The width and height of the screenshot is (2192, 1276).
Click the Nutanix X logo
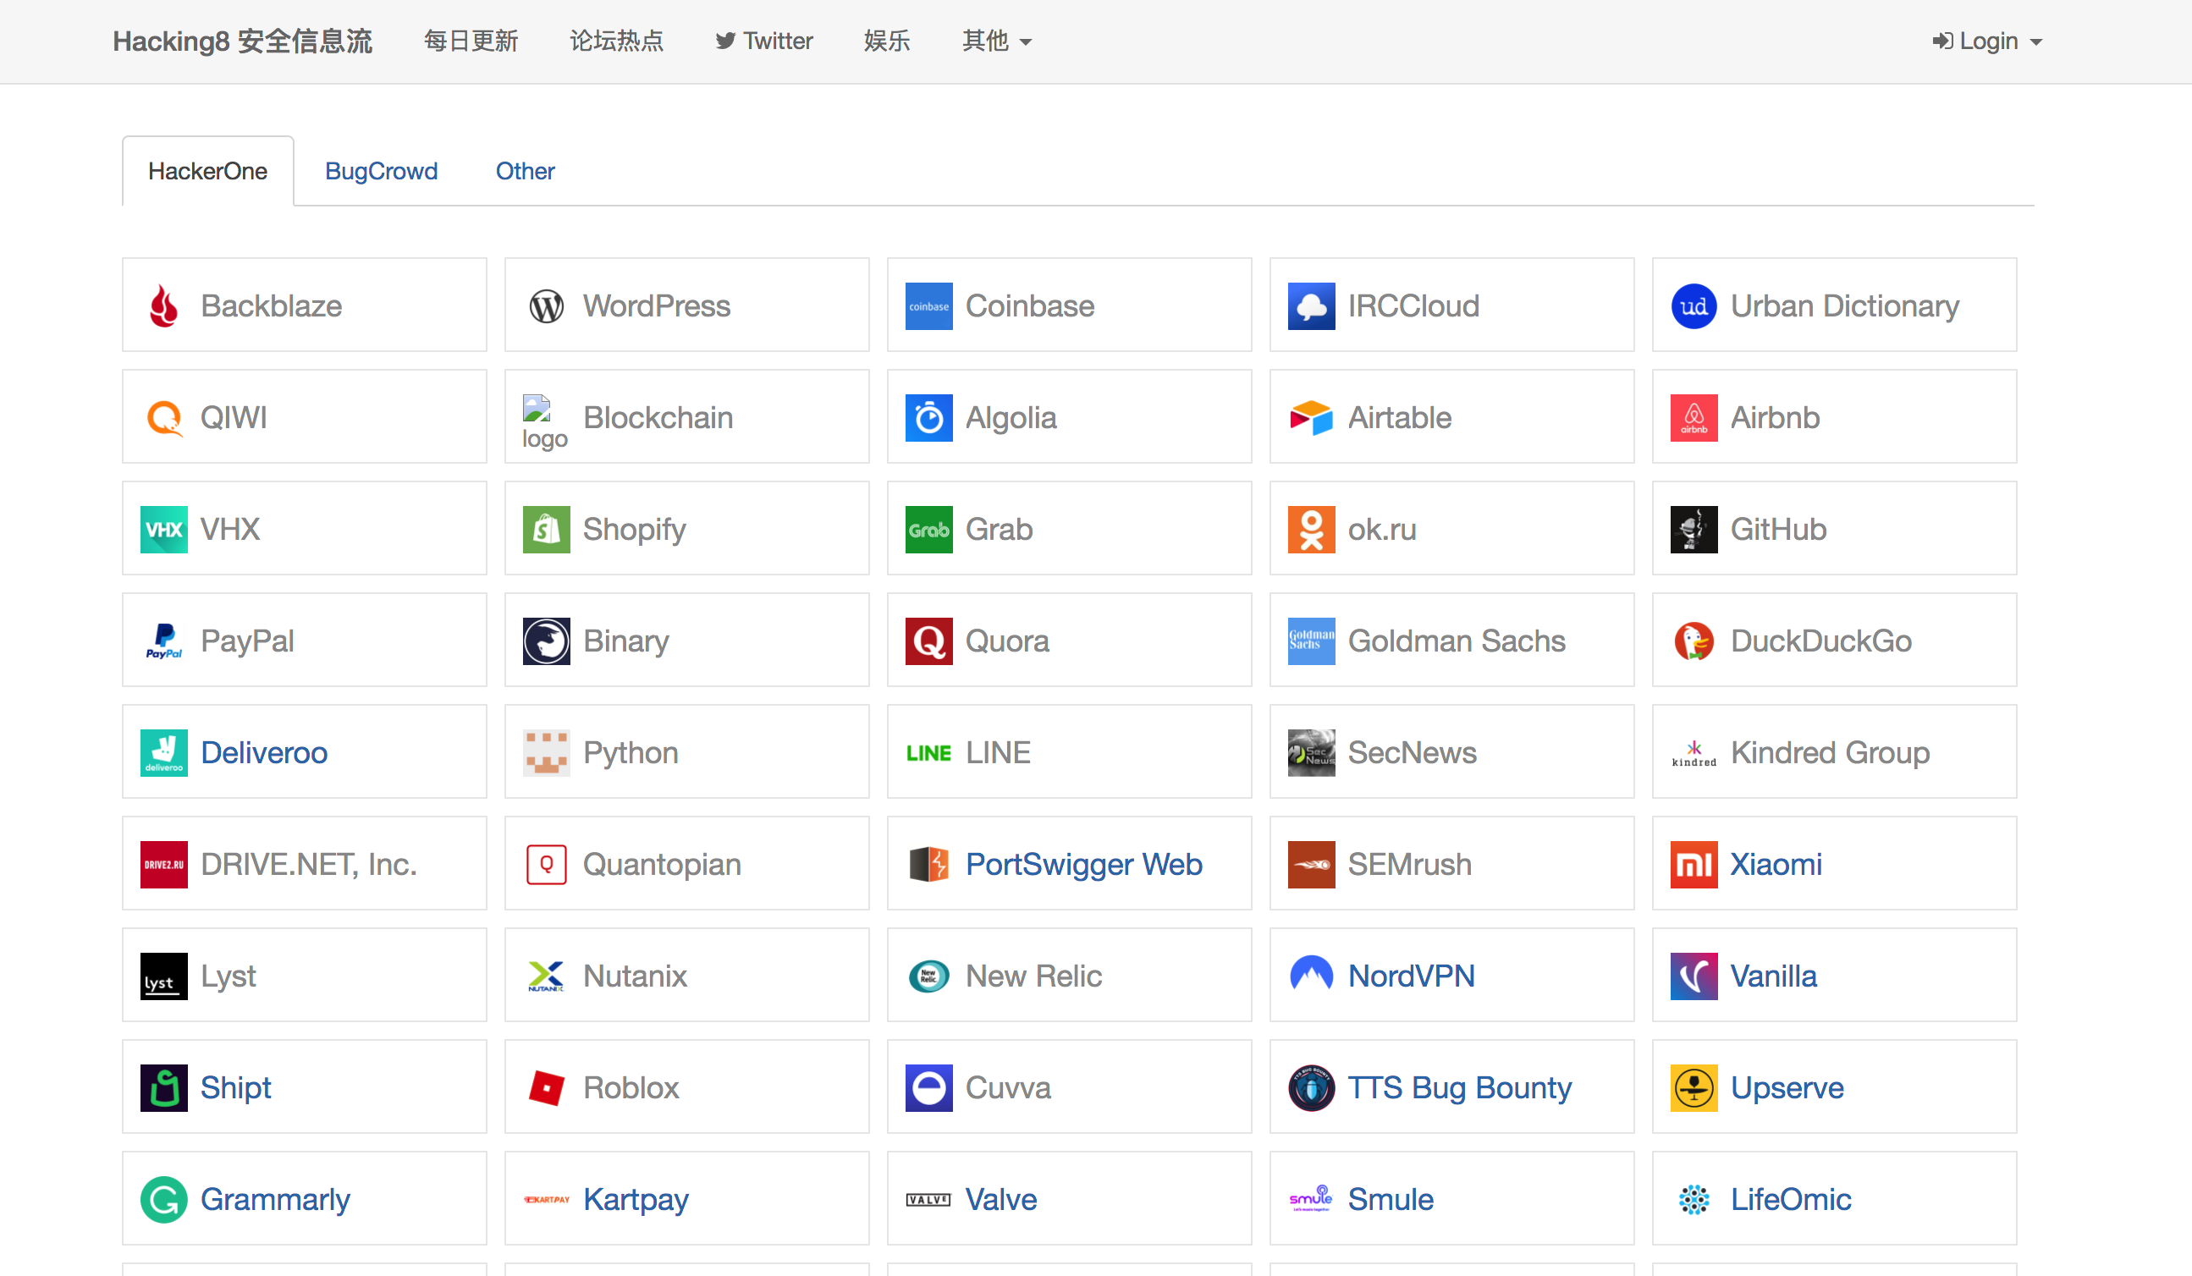(546, 976)
